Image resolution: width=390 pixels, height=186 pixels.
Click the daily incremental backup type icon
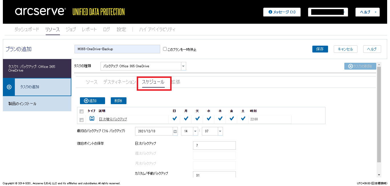(x=92, y=119)
